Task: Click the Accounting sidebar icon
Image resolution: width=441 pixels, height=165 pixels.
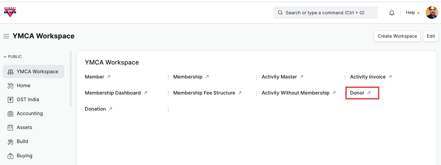Action: [10, 114]
